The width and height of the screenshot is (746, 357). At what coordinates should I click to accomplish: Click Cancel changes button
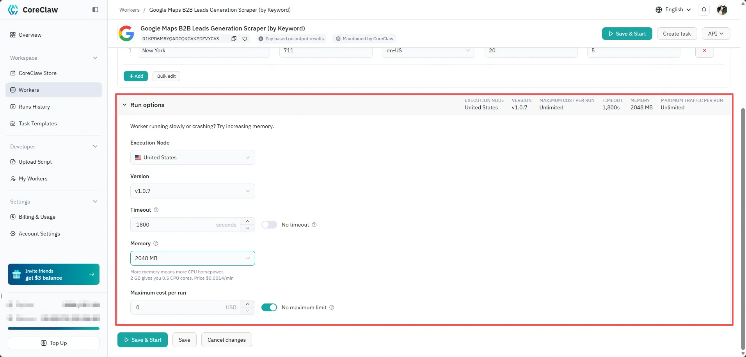pos(227,340)
